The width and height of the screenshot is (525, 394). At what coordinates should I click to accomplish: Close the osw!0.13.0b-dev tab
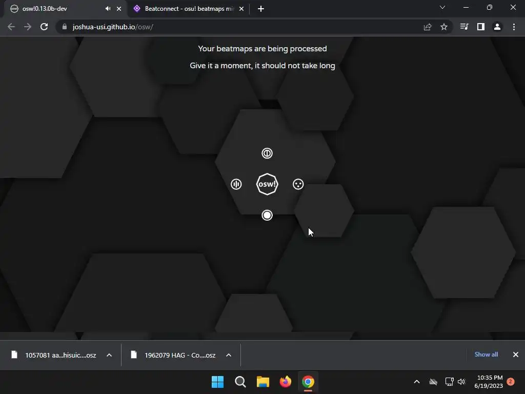click(x=119, y=9)
